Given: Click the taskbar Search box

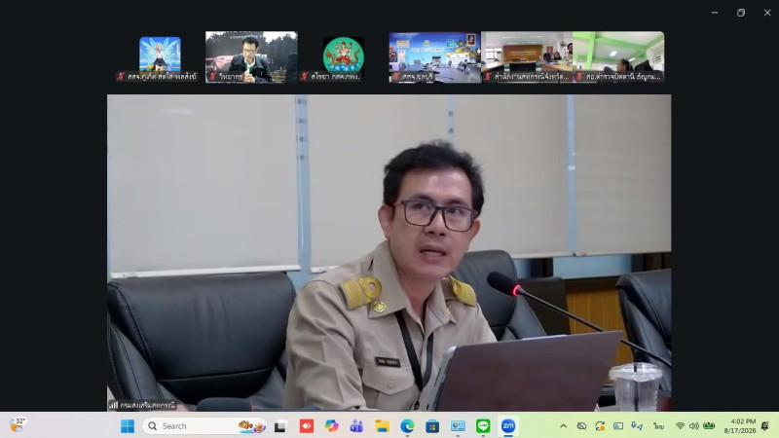Looking at the screenshot, I should (x=204, y=426).
